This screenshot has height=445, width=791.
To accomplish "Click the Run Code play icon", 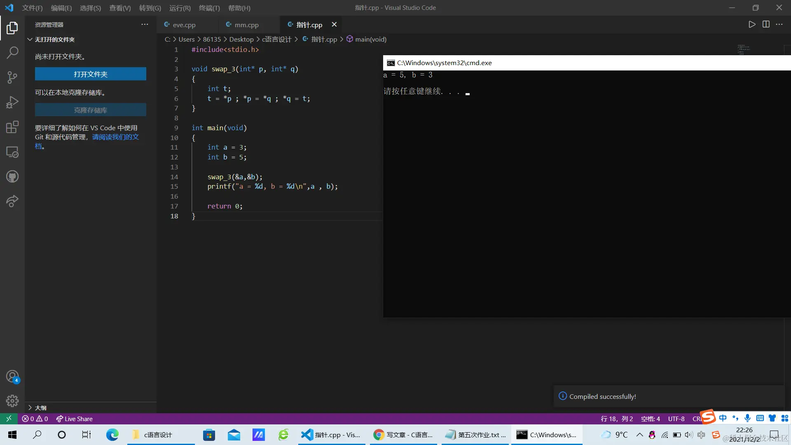I will click(x=752, y=24).
